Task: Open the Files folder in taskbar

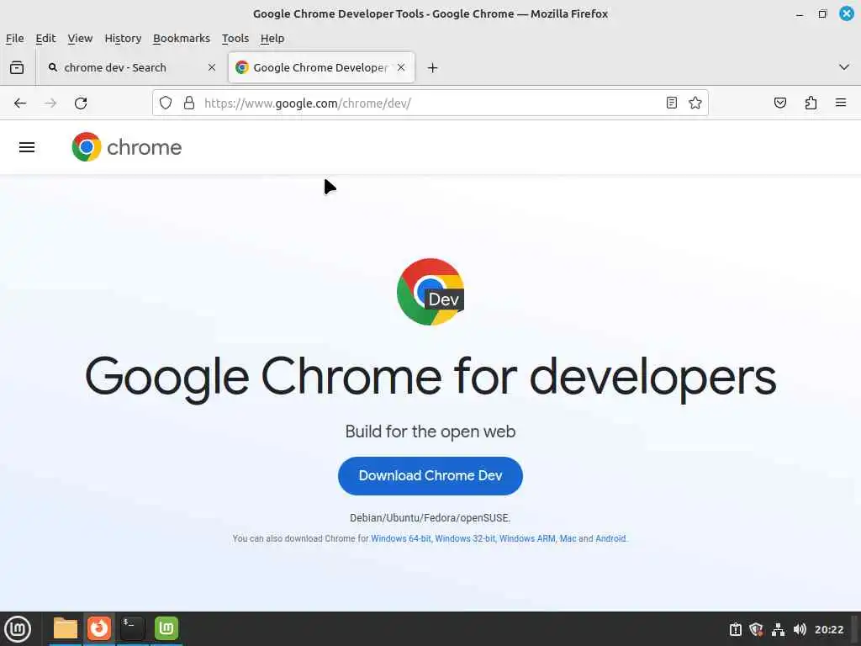Action: coord(66,628)
